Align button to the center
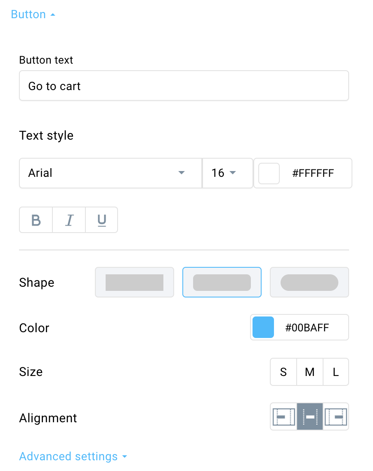 coord(310,416)
